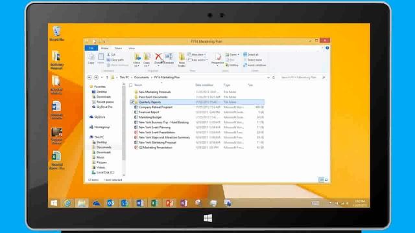Screen dimensions: 415x233
Task: Click Select all in the ribbon
Action: tap(251, 54)
